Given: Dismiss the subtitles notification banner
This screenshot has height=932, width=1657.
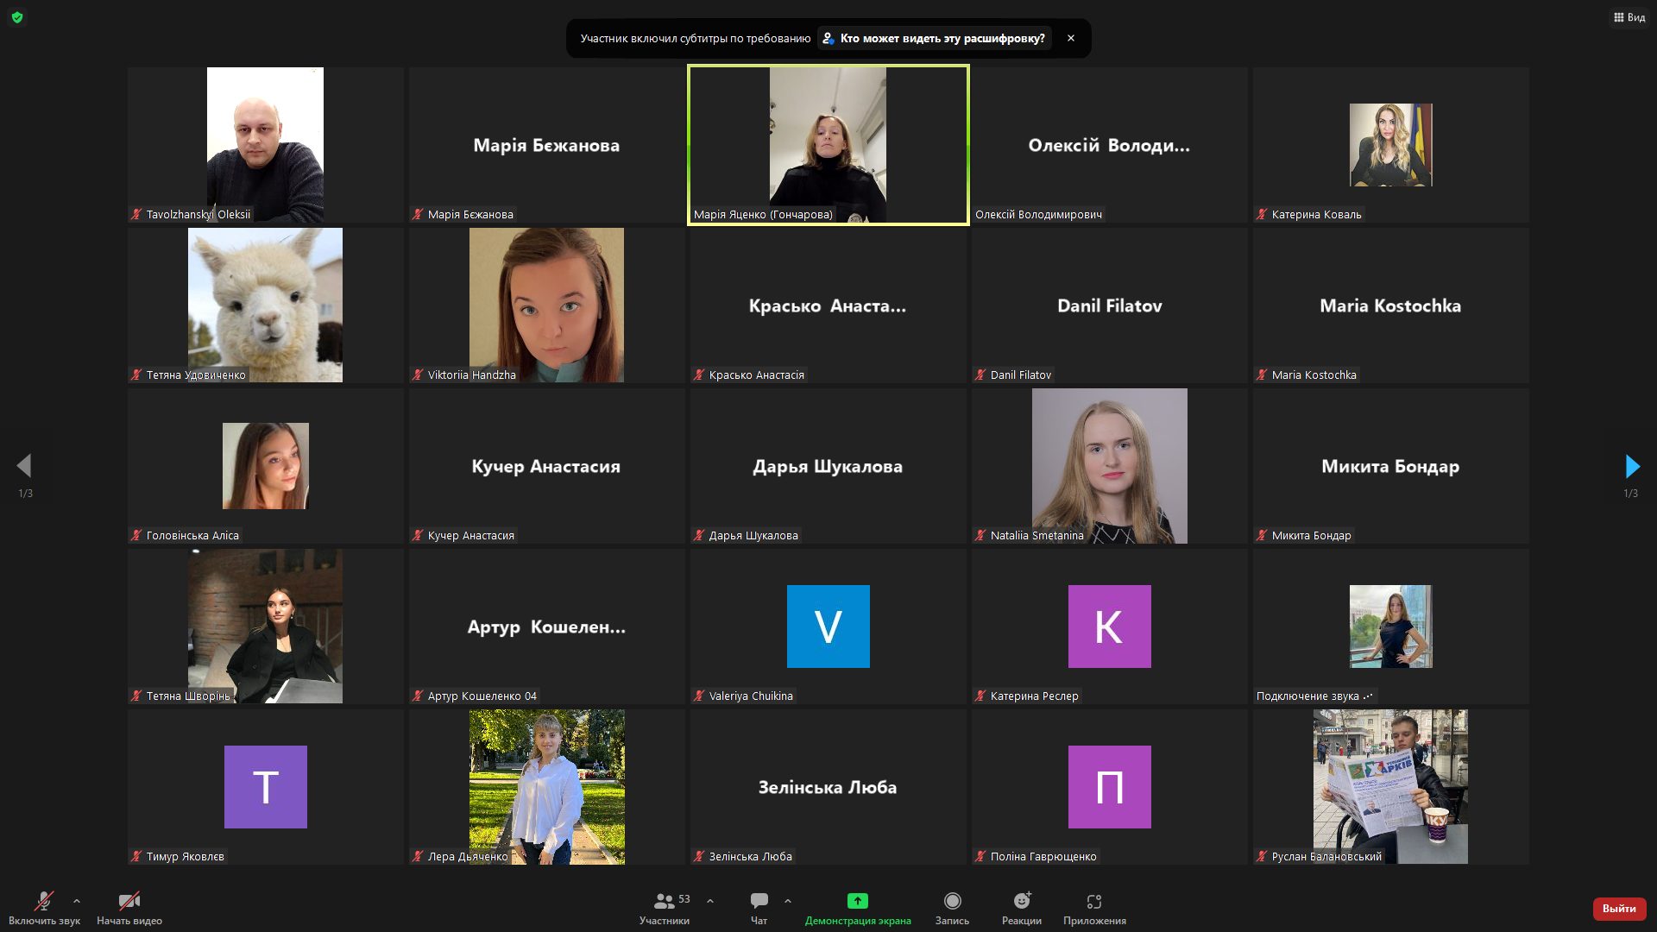Looking at the screenshot, I should coord(1071,39).
